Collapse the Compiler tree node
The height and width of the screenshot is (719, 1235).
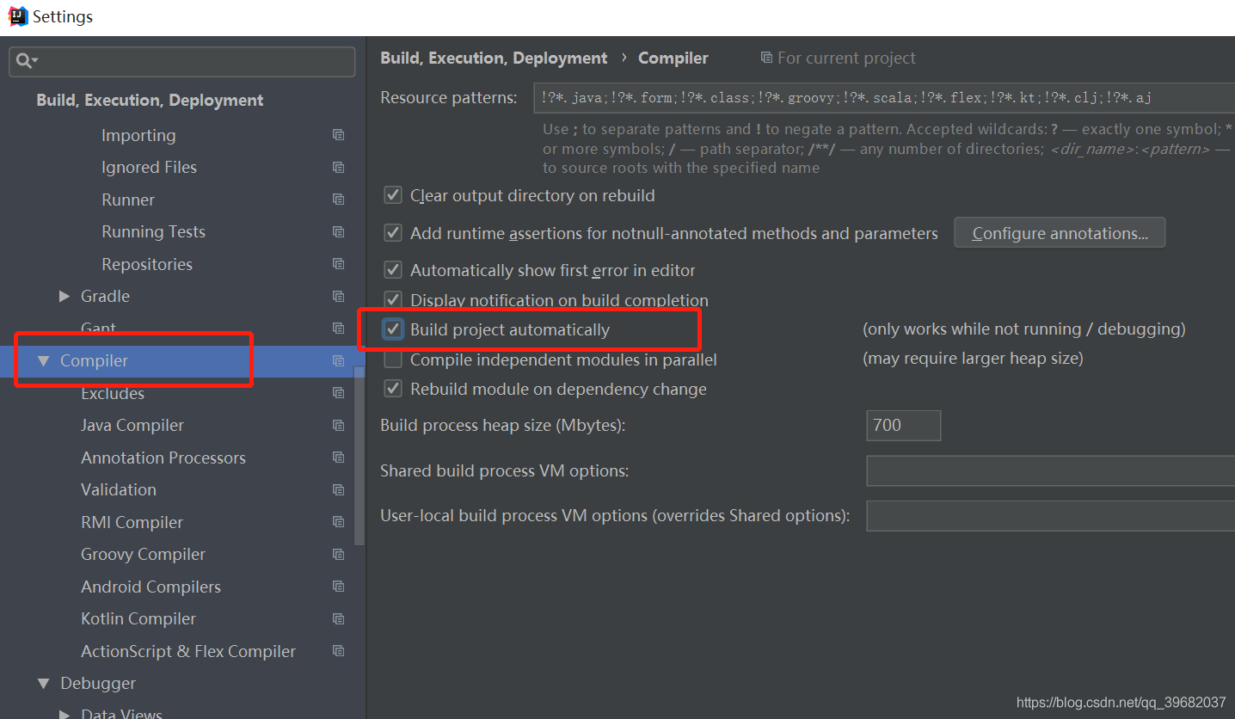[x=44, y=360]
